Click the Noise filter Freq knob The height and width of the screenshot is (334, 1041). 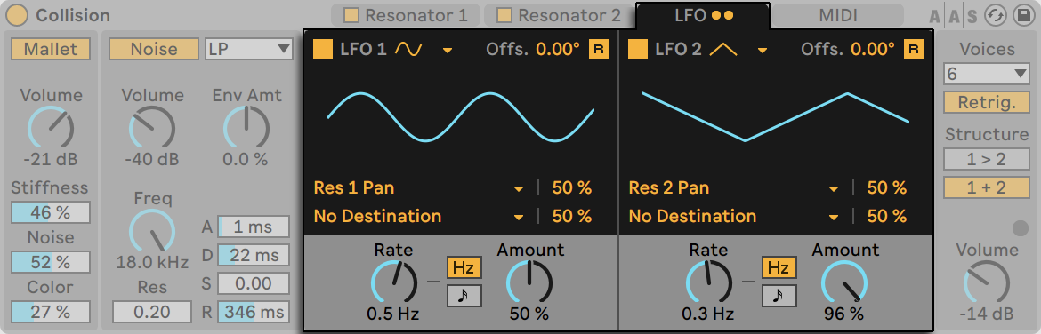152,231
